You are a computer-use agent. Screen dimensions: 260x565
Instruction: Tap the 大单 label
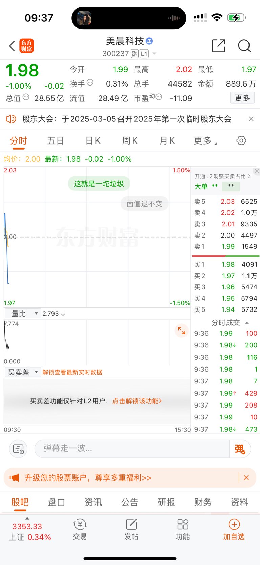click(x=201, y=186)
